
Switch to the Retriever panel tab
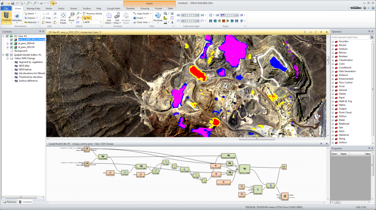10,202
